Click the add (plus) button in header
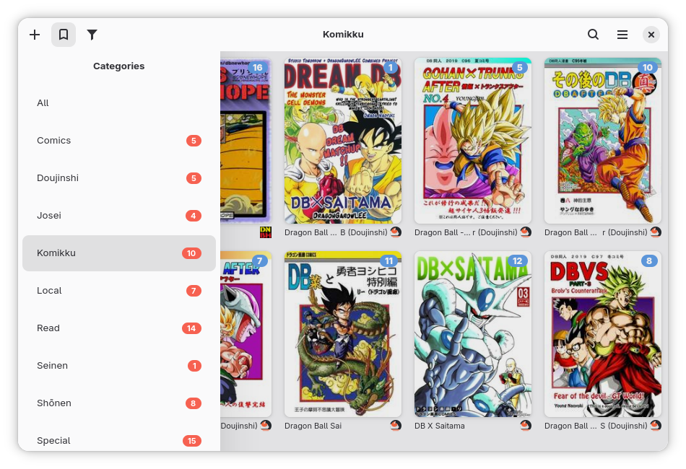 35,35
